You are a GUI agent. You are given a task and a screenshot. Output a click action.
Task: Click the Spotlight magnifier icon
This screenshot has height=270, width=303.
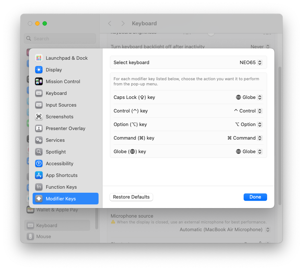(39, 152)
